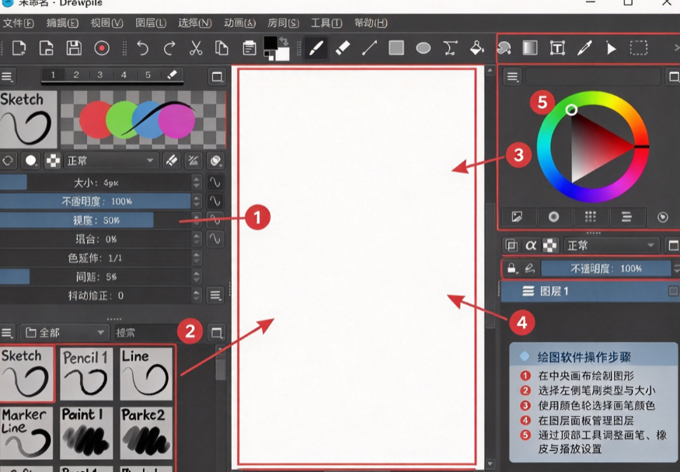Screen dimensions: 680x472
Task: Open the 文件(F) menu
Action: tap(18, 23)
